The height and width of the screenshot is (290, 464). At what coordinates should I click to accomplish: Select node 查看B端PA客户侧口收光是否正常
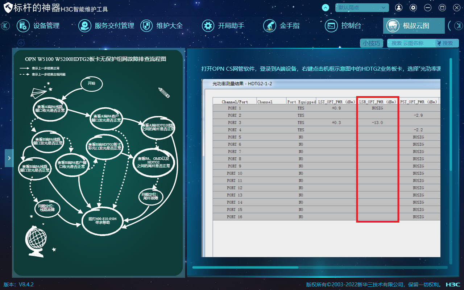click(x=72, y=165)
